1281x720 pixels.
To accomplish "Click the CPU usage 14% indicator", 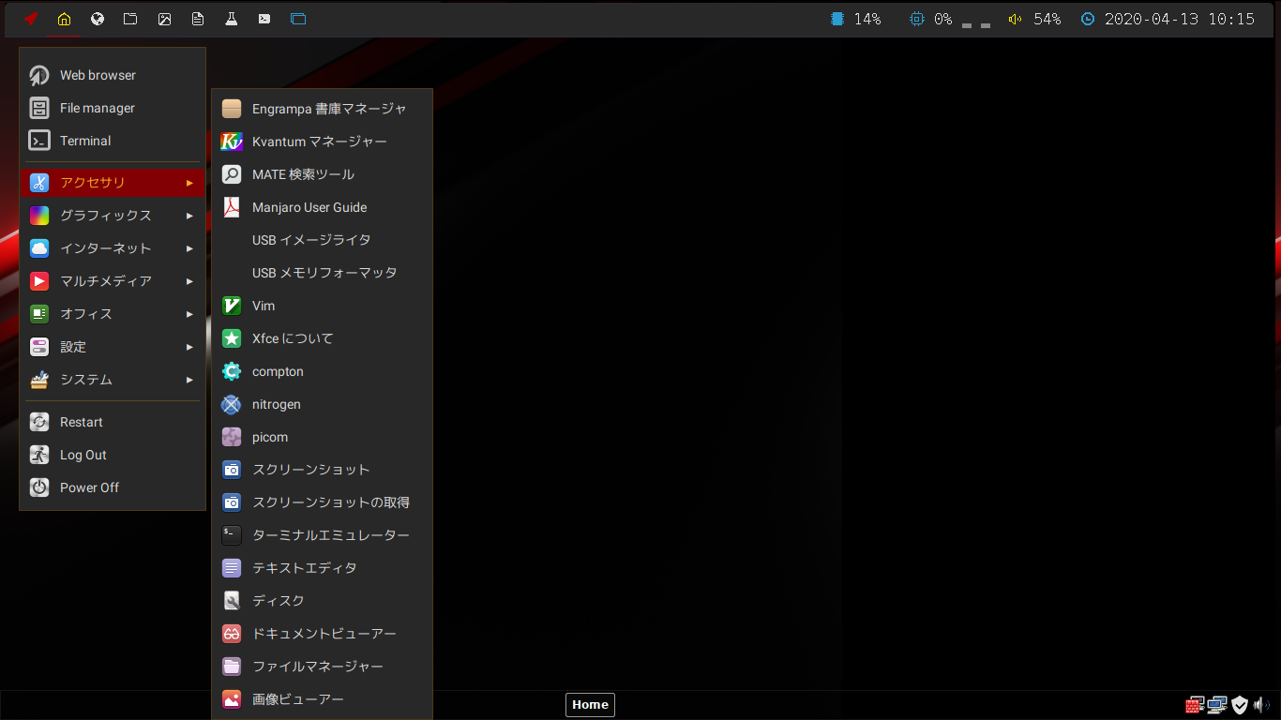I will pyautogui.click(x=855, y=19).
